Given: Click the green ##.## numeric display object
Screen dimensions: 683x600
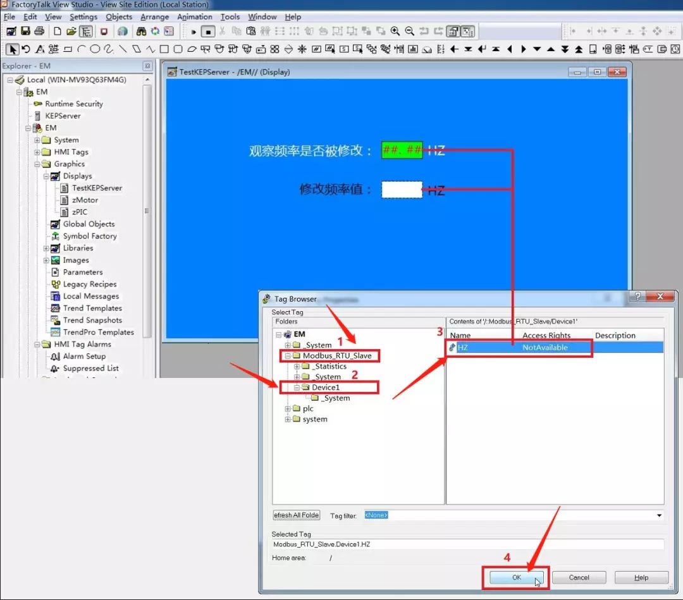Looking at the screenshot, I should [402, 150].
